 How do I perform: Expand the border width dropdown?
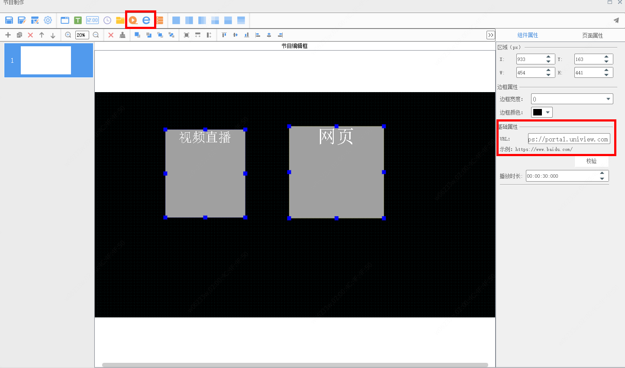609,99
